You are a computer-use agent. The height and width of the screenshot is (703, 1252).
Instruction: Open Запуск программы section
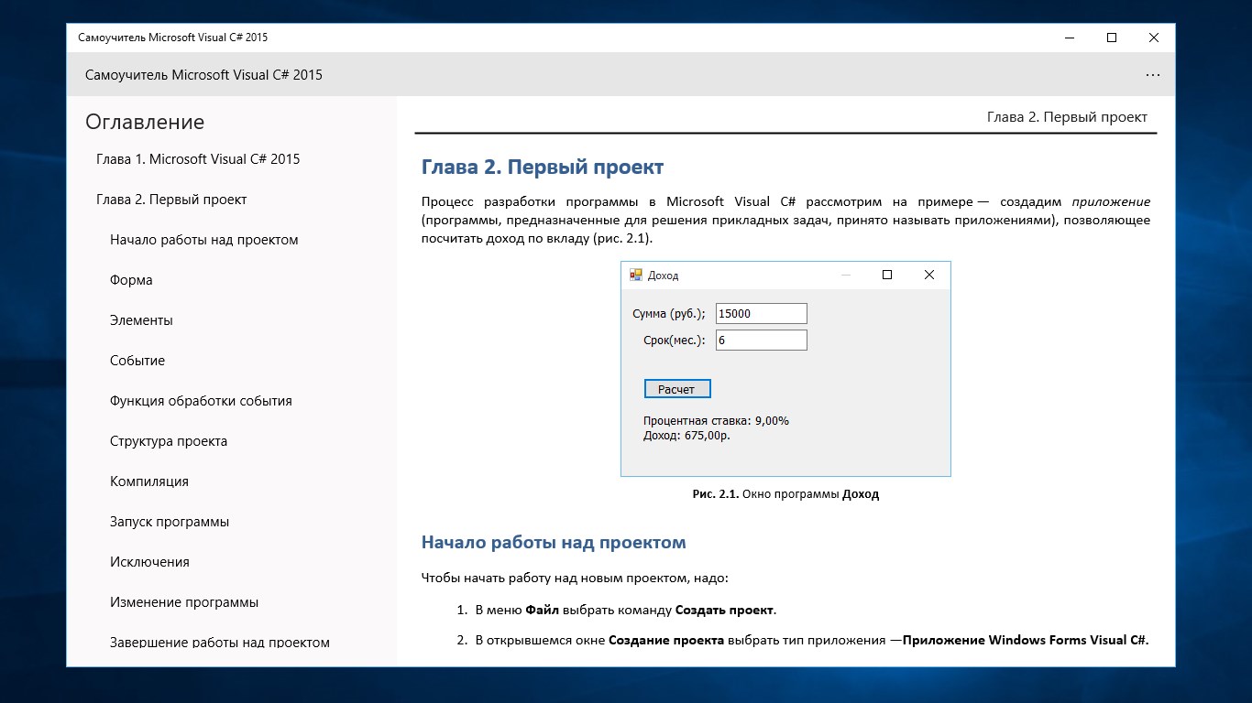pos(170,522)
